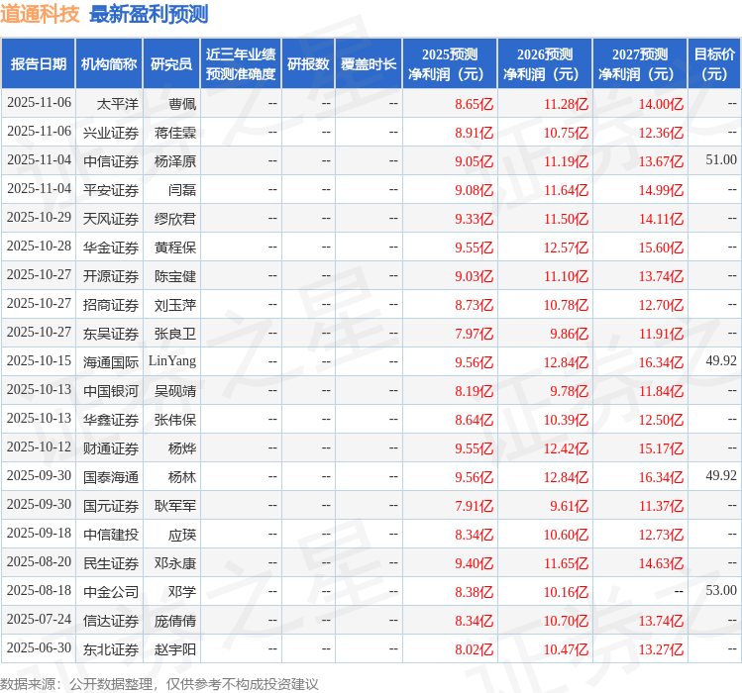
Task: Click the 近三年业绩预测准确度 column header
Action: (241, 64)
